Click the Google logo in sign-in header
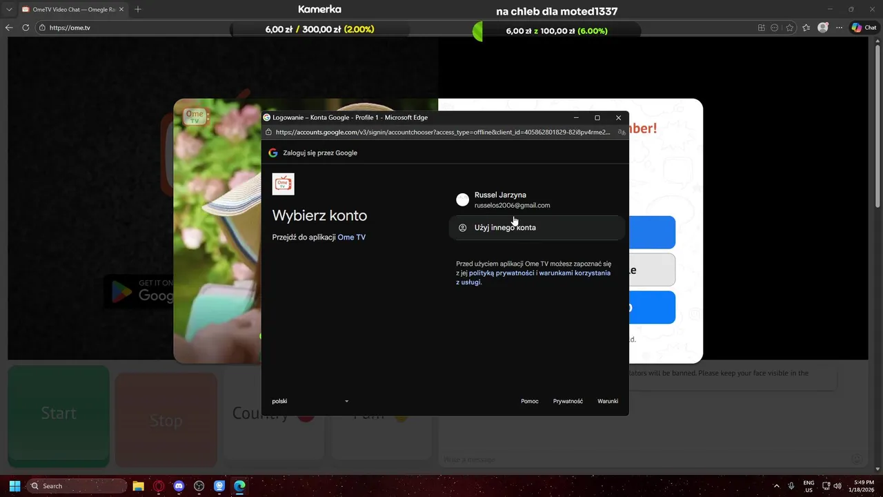Viewport: 883px width, 497px height. click(x=273, y=153)
